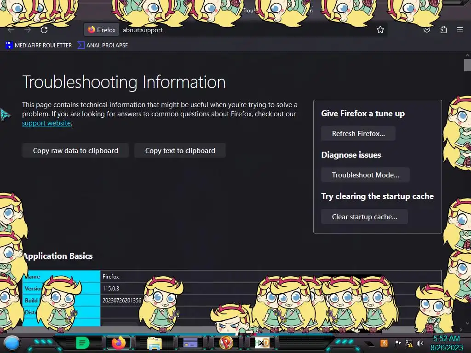Select the Firefox value in Name row
This screenshot has height=353, width=471.
coord(110,276)
